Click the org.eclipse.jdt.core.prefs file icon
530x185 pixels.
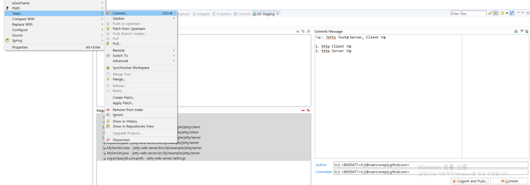(104, 158)
